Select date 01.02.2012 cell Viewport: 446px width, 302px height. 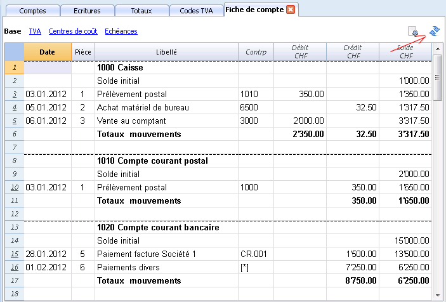[x=48, y=267]
